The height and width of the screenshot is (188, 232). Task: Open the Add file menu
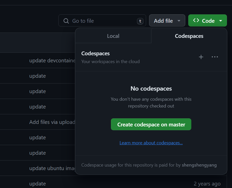click(163, 21)
